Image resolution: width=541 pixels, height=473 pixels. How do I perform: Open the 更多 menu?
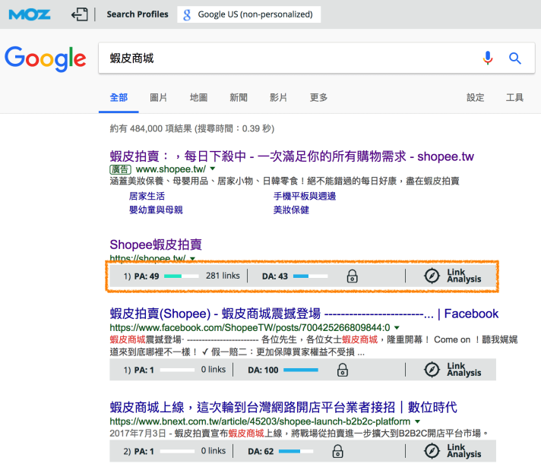[x=318, y=98]
